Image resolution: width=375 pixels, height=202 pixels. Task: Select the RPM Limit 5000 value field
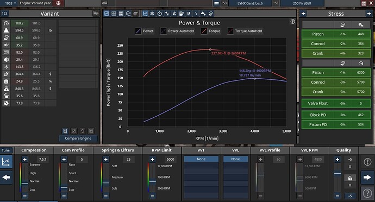click(170, 160)
